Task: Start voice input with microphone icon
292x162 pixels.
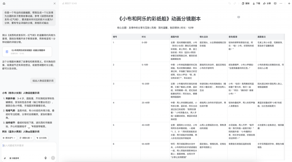Action: (45, 158)
